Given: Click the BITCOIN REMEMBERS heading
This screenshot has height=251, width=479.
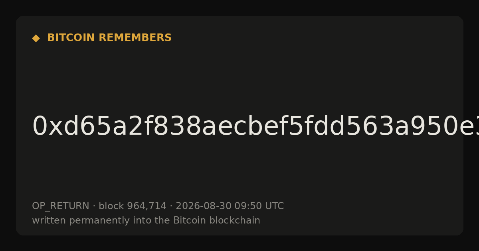Looking at the screenshot, I should (109, 38).
